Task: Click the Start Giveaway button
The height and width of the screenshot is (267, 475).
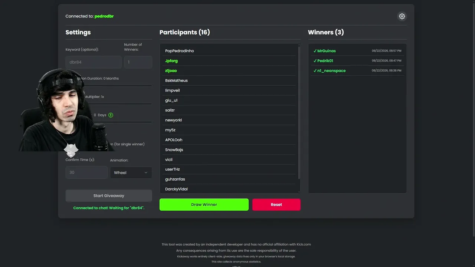Action: [109, 196]
